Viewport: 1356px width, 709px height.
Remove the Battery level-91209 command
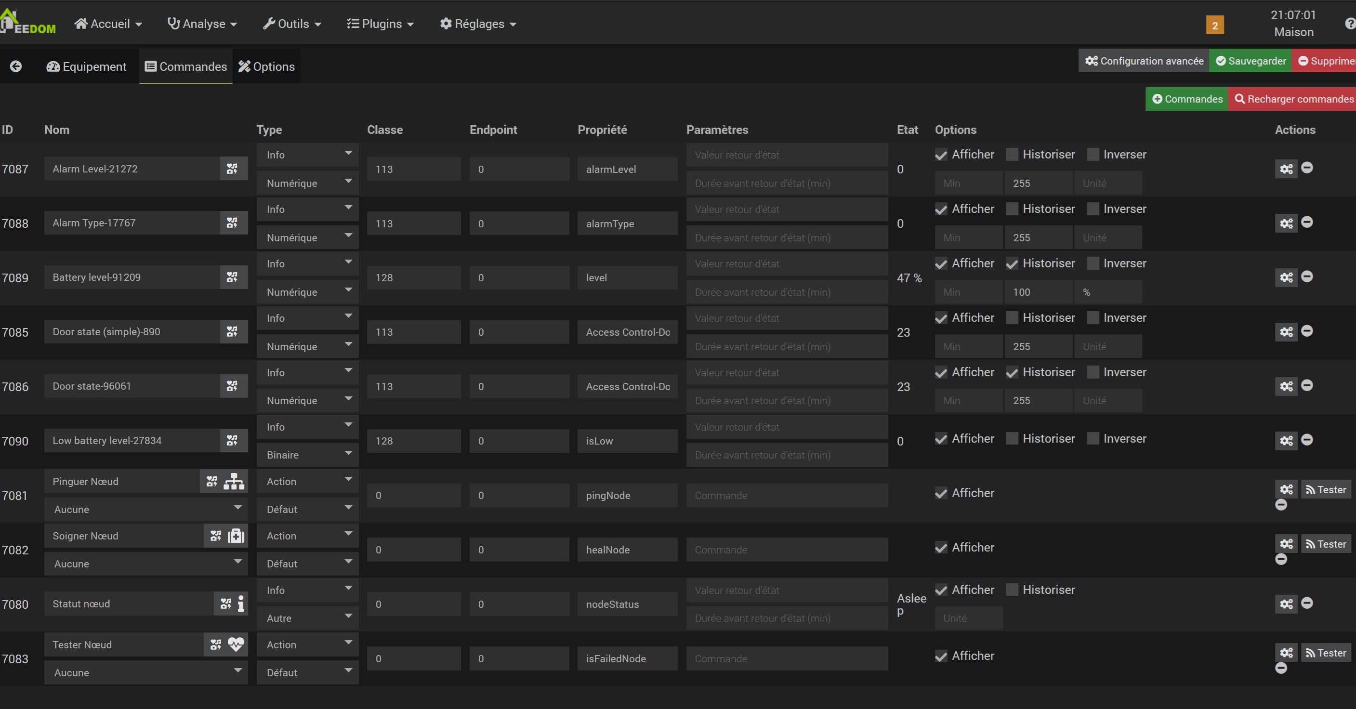pos(1306,276)
